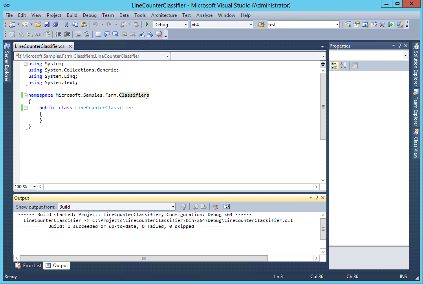This screenshot has width=423, height=284.
Task: Toggle auto-hide pin on the Properties panel
Action: point(399,46)
